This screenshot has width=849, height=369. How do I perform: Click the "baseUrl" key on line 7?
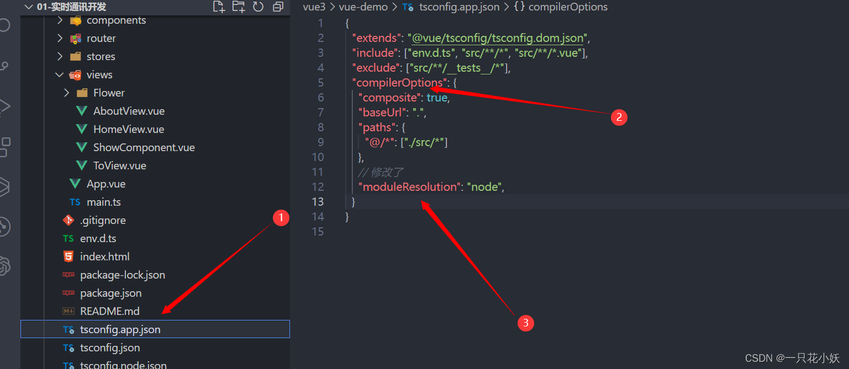click(x=382, y=113)
